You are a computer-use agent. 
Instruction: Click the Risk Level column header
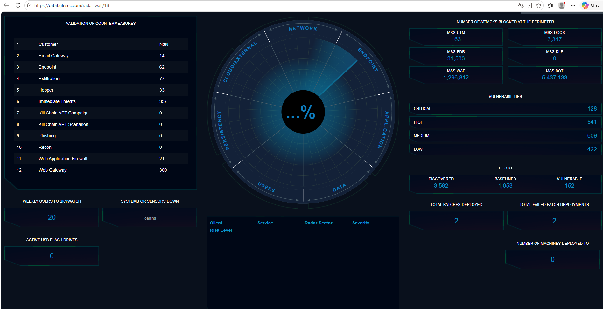[221, 230]
